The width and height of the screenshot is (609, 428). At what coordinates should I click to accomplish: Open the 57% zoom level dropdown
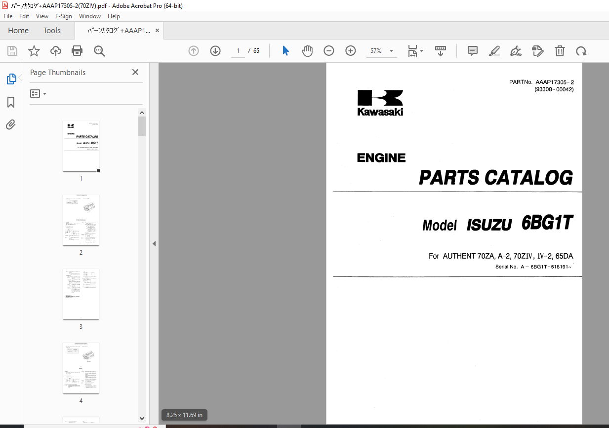391,51
